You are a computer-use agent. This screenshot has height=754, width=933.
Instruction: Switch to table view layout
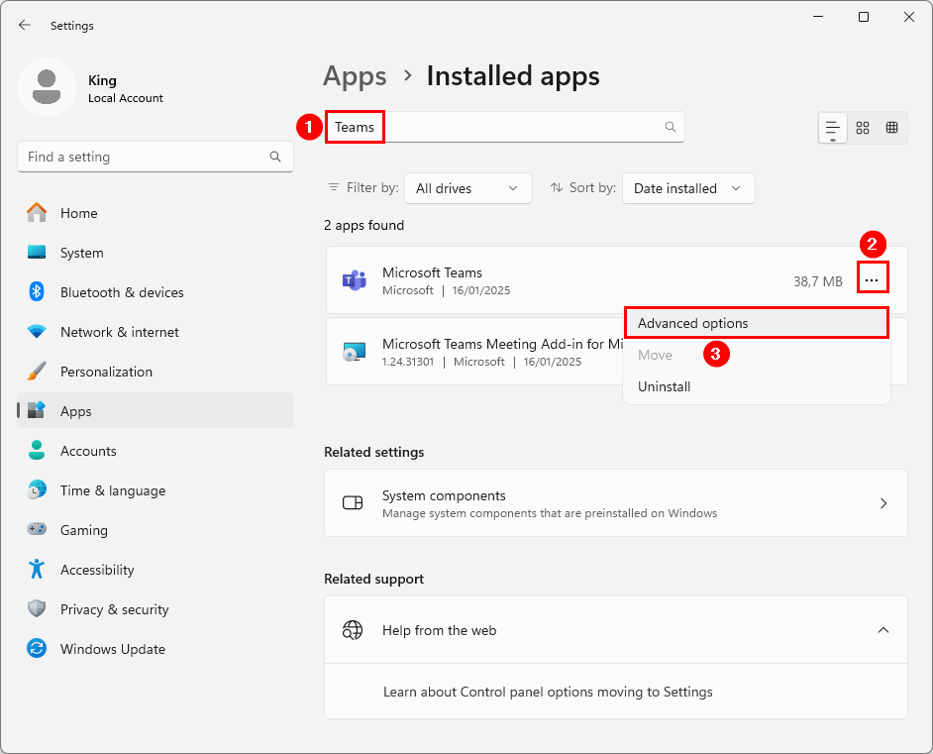pos(892,128)
